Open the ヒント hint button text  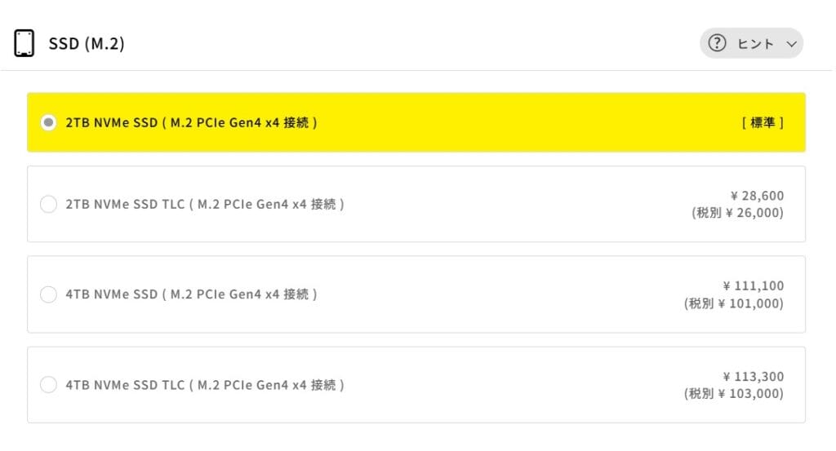pyautogui.click(x=755, y=44)
